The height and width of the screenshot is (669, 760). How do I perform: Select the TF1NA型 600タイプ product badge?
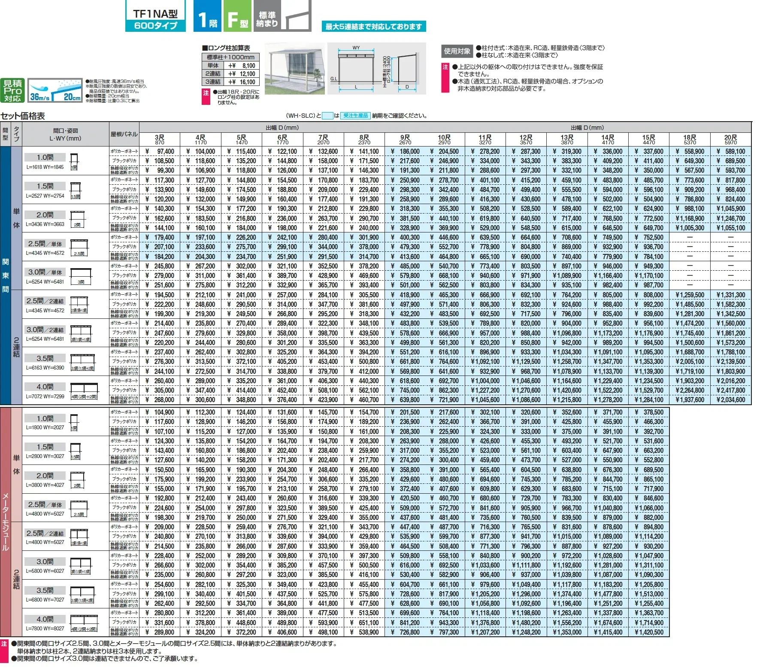tap(155, 15)
